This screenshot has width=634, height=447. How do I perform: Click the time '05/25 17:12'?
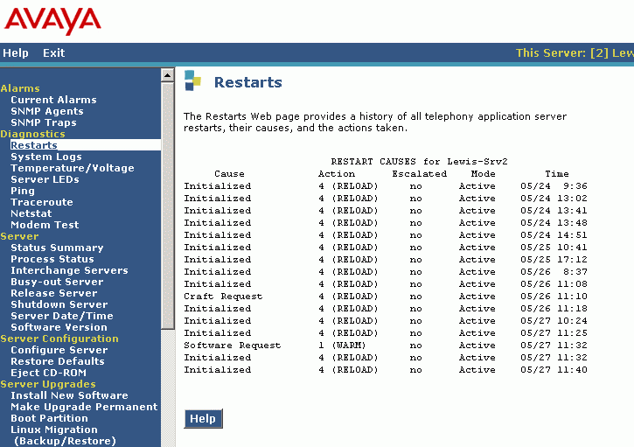tap(554, 259)
